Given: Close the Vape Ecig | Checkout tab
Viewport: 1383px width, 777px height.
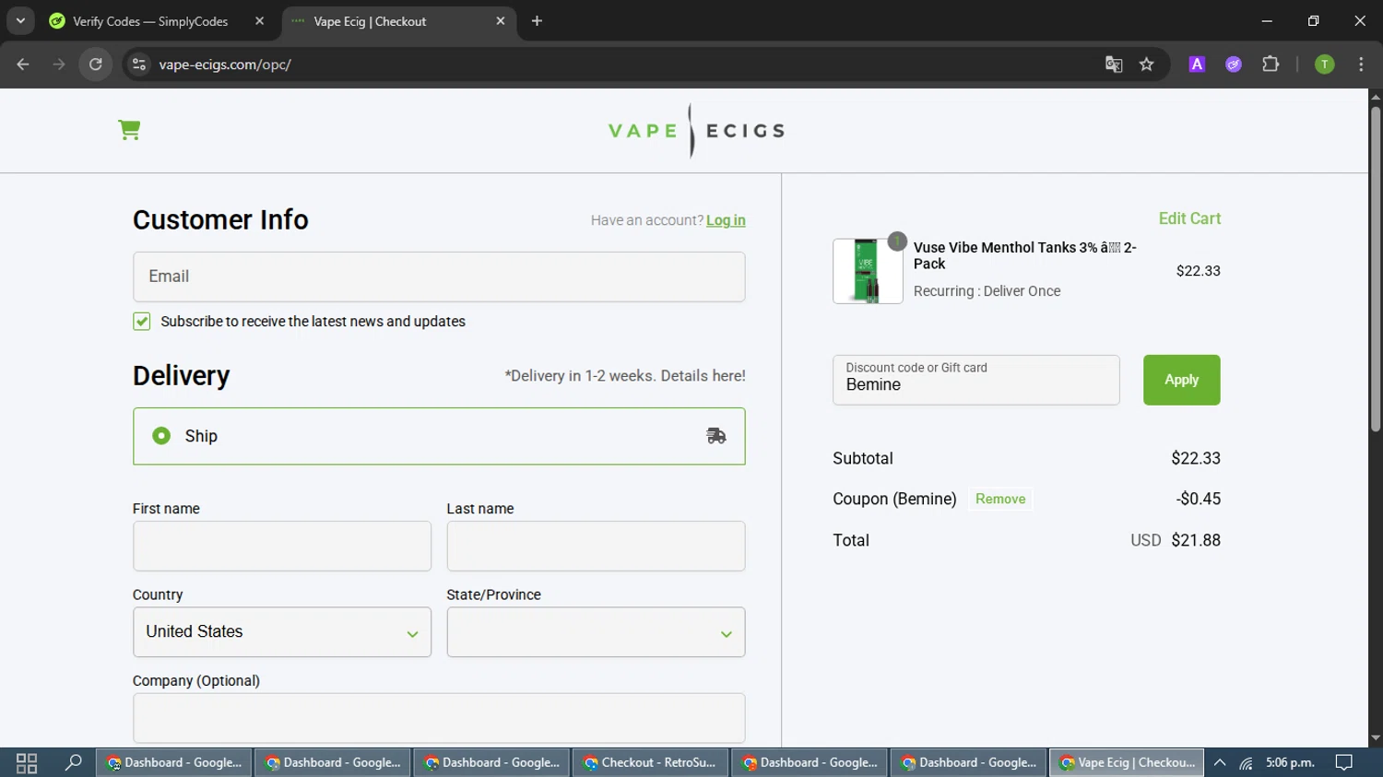Looking at the screenshot, I should (x=501, y=21).
